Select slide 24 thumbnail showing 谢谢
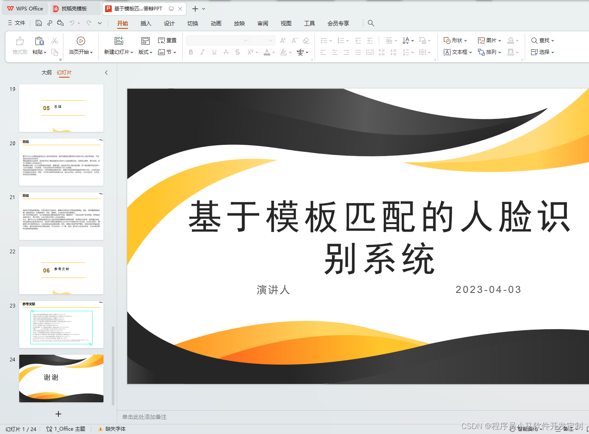589x434 pixels. [x=61, y=378]
